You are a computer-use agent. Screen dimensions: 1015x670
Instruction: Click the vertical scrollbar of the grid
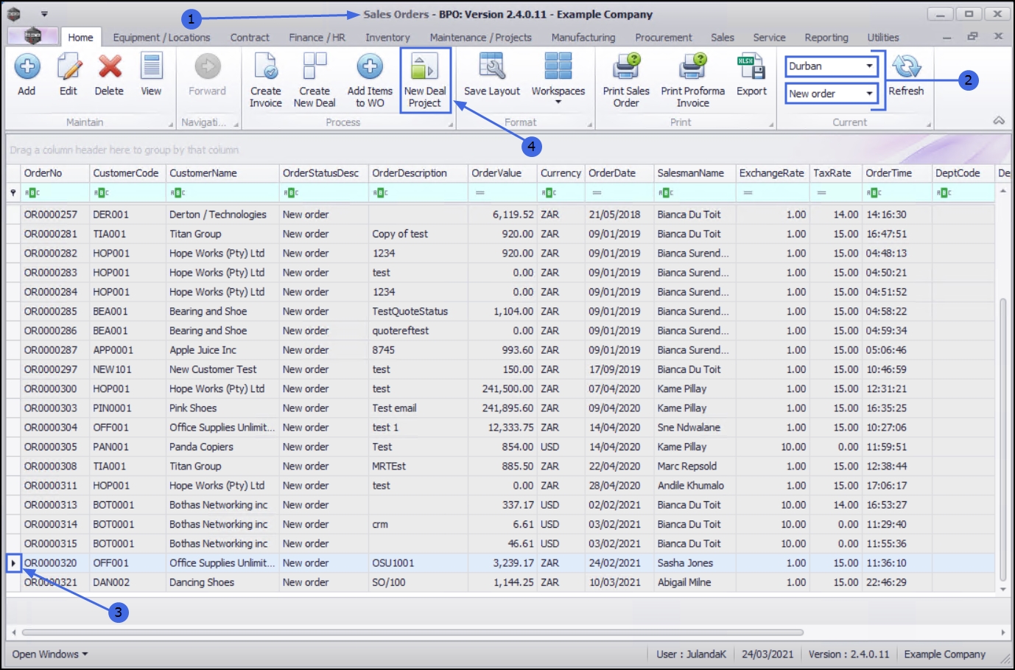point(1002,439)
